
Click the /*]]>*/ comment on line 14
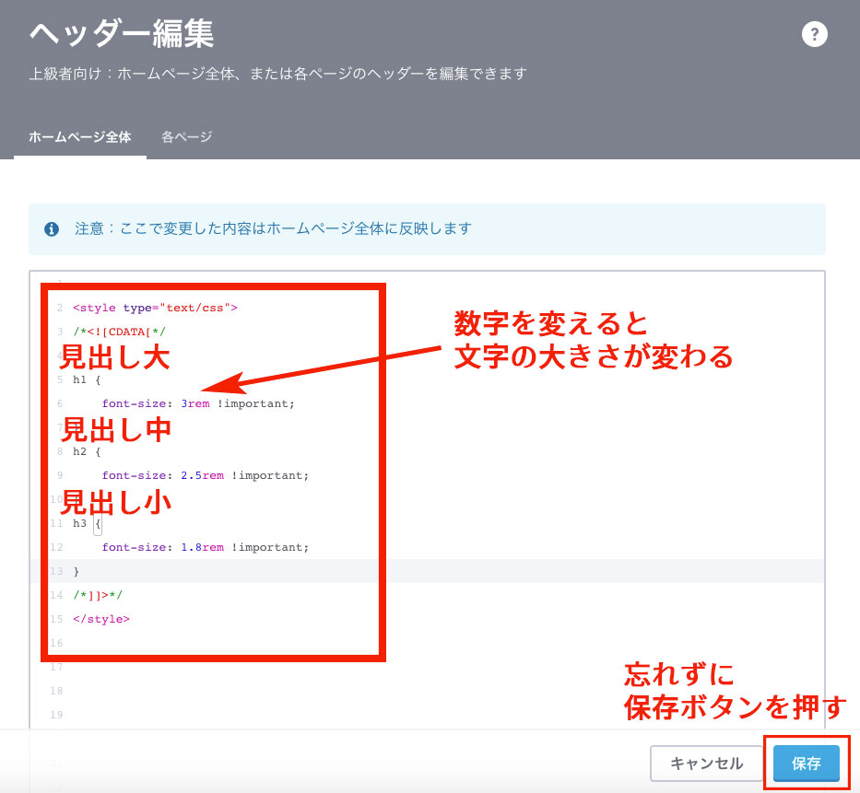100,595
